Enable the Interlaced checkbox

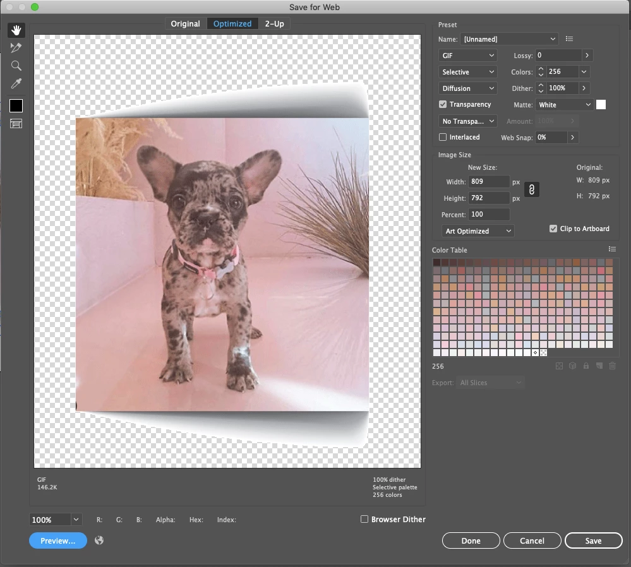(443, 137)
